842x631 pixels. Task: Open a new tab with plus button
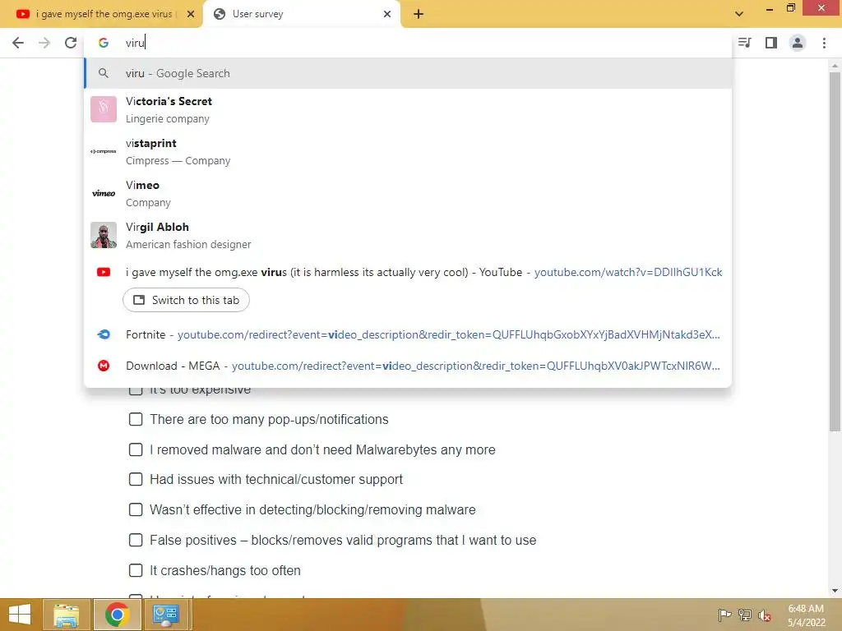coord(419,14)
